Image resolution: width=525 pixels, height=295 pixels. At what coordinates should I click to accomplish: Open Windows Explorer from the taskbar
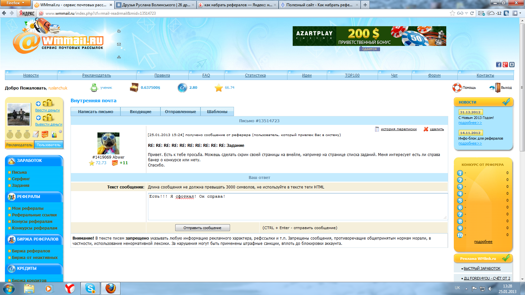(29, 288)
